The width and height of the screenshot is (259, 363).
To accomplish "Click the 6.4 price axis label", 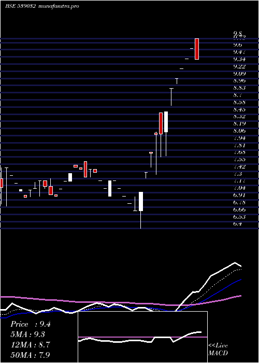I will [238, 224].
